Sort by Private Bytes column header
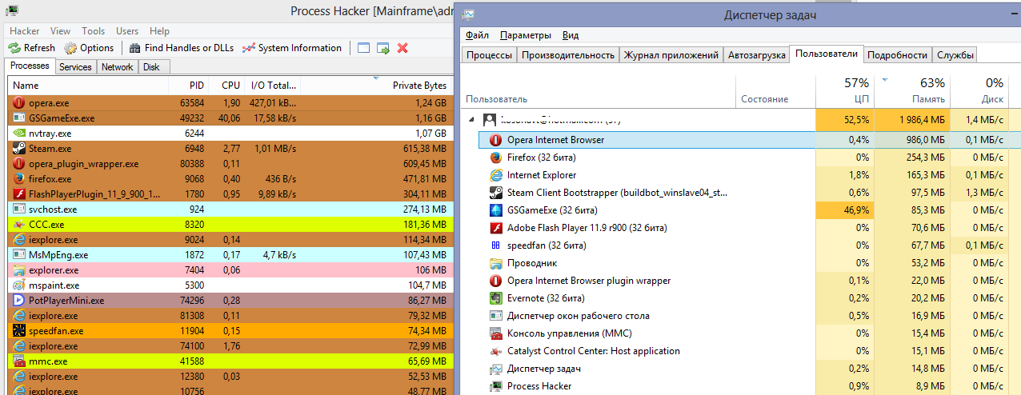Image resolution: width=1021 pixels, height=395 pixels. [x=376, y=86]
